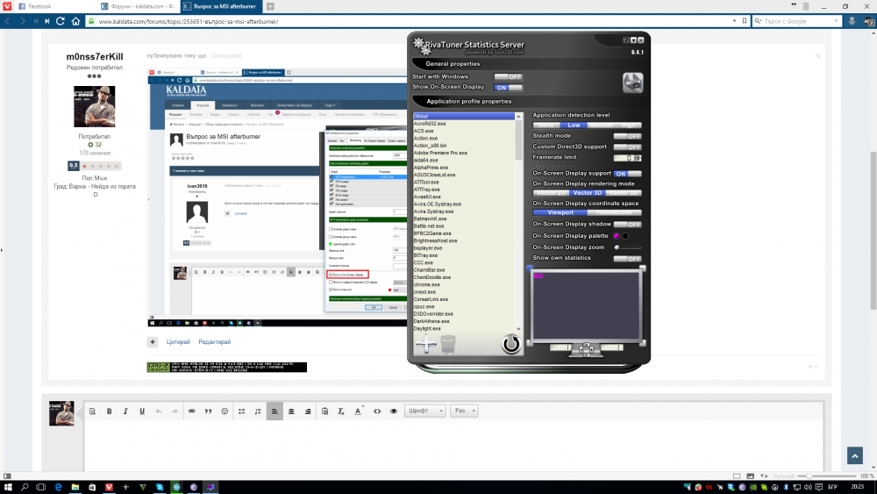
Task: Click the paste clipboard icon in editor
Action: coord(325,412)
